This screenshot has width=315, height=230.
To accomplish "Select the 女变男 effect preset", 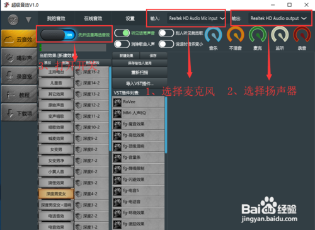I will coord(56,149).
